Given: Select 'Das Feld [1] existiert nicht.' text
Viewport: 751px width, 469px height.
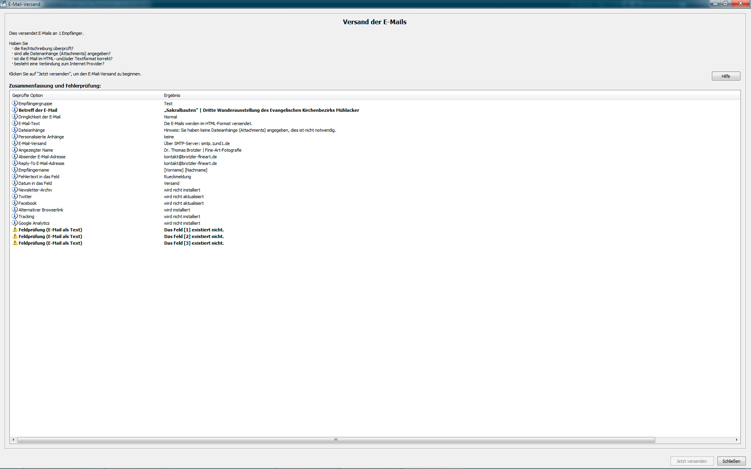Looking at the screenshot, I should point(194,230).
